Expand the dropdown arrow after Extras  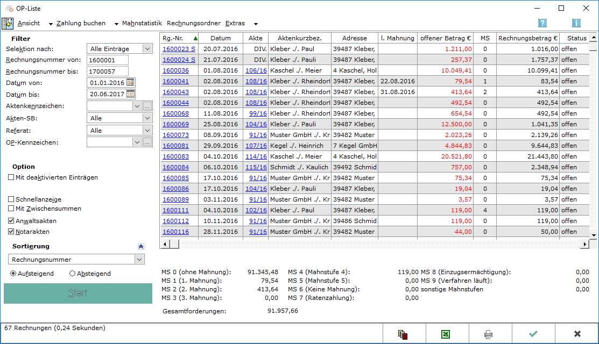(x=256, y=24)
